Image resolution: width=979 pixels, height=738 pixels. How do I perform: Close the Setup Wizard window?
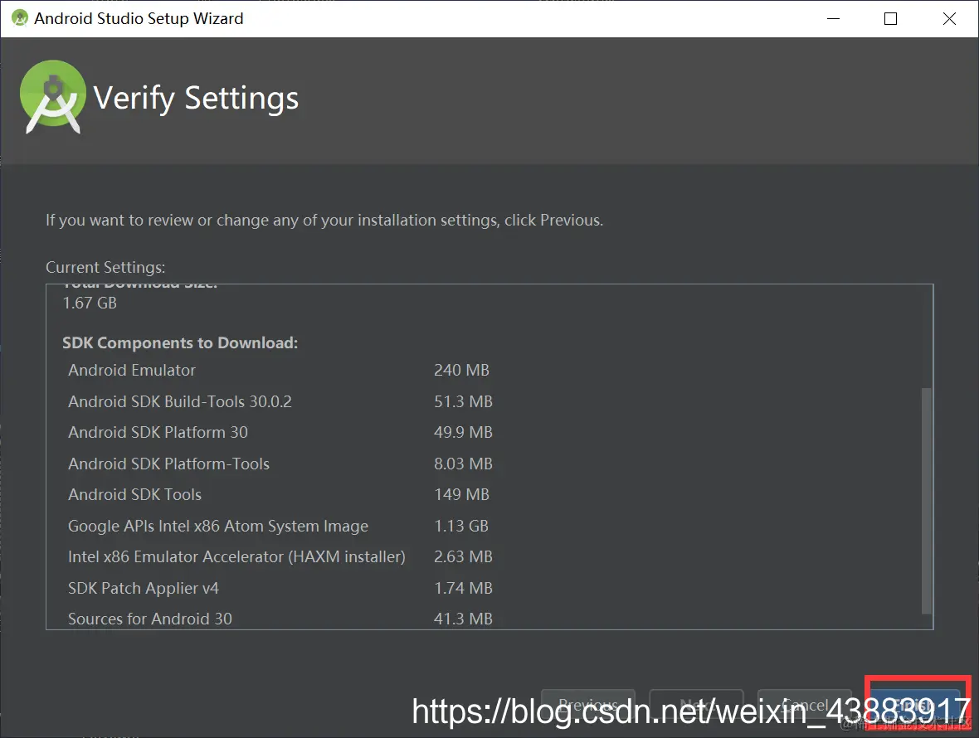click(x=949, y=19)
